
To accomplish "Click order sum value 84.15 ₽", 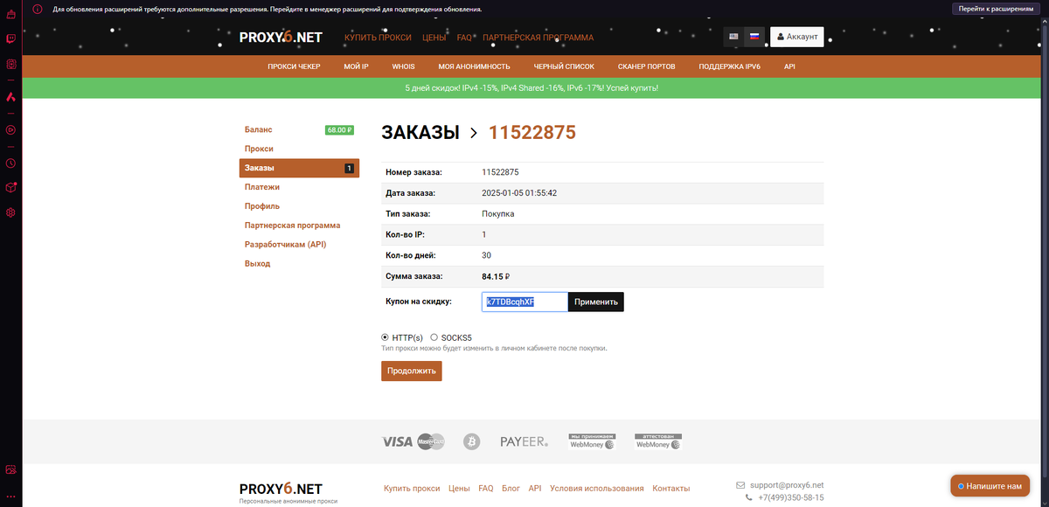I will tap(496, 277).
